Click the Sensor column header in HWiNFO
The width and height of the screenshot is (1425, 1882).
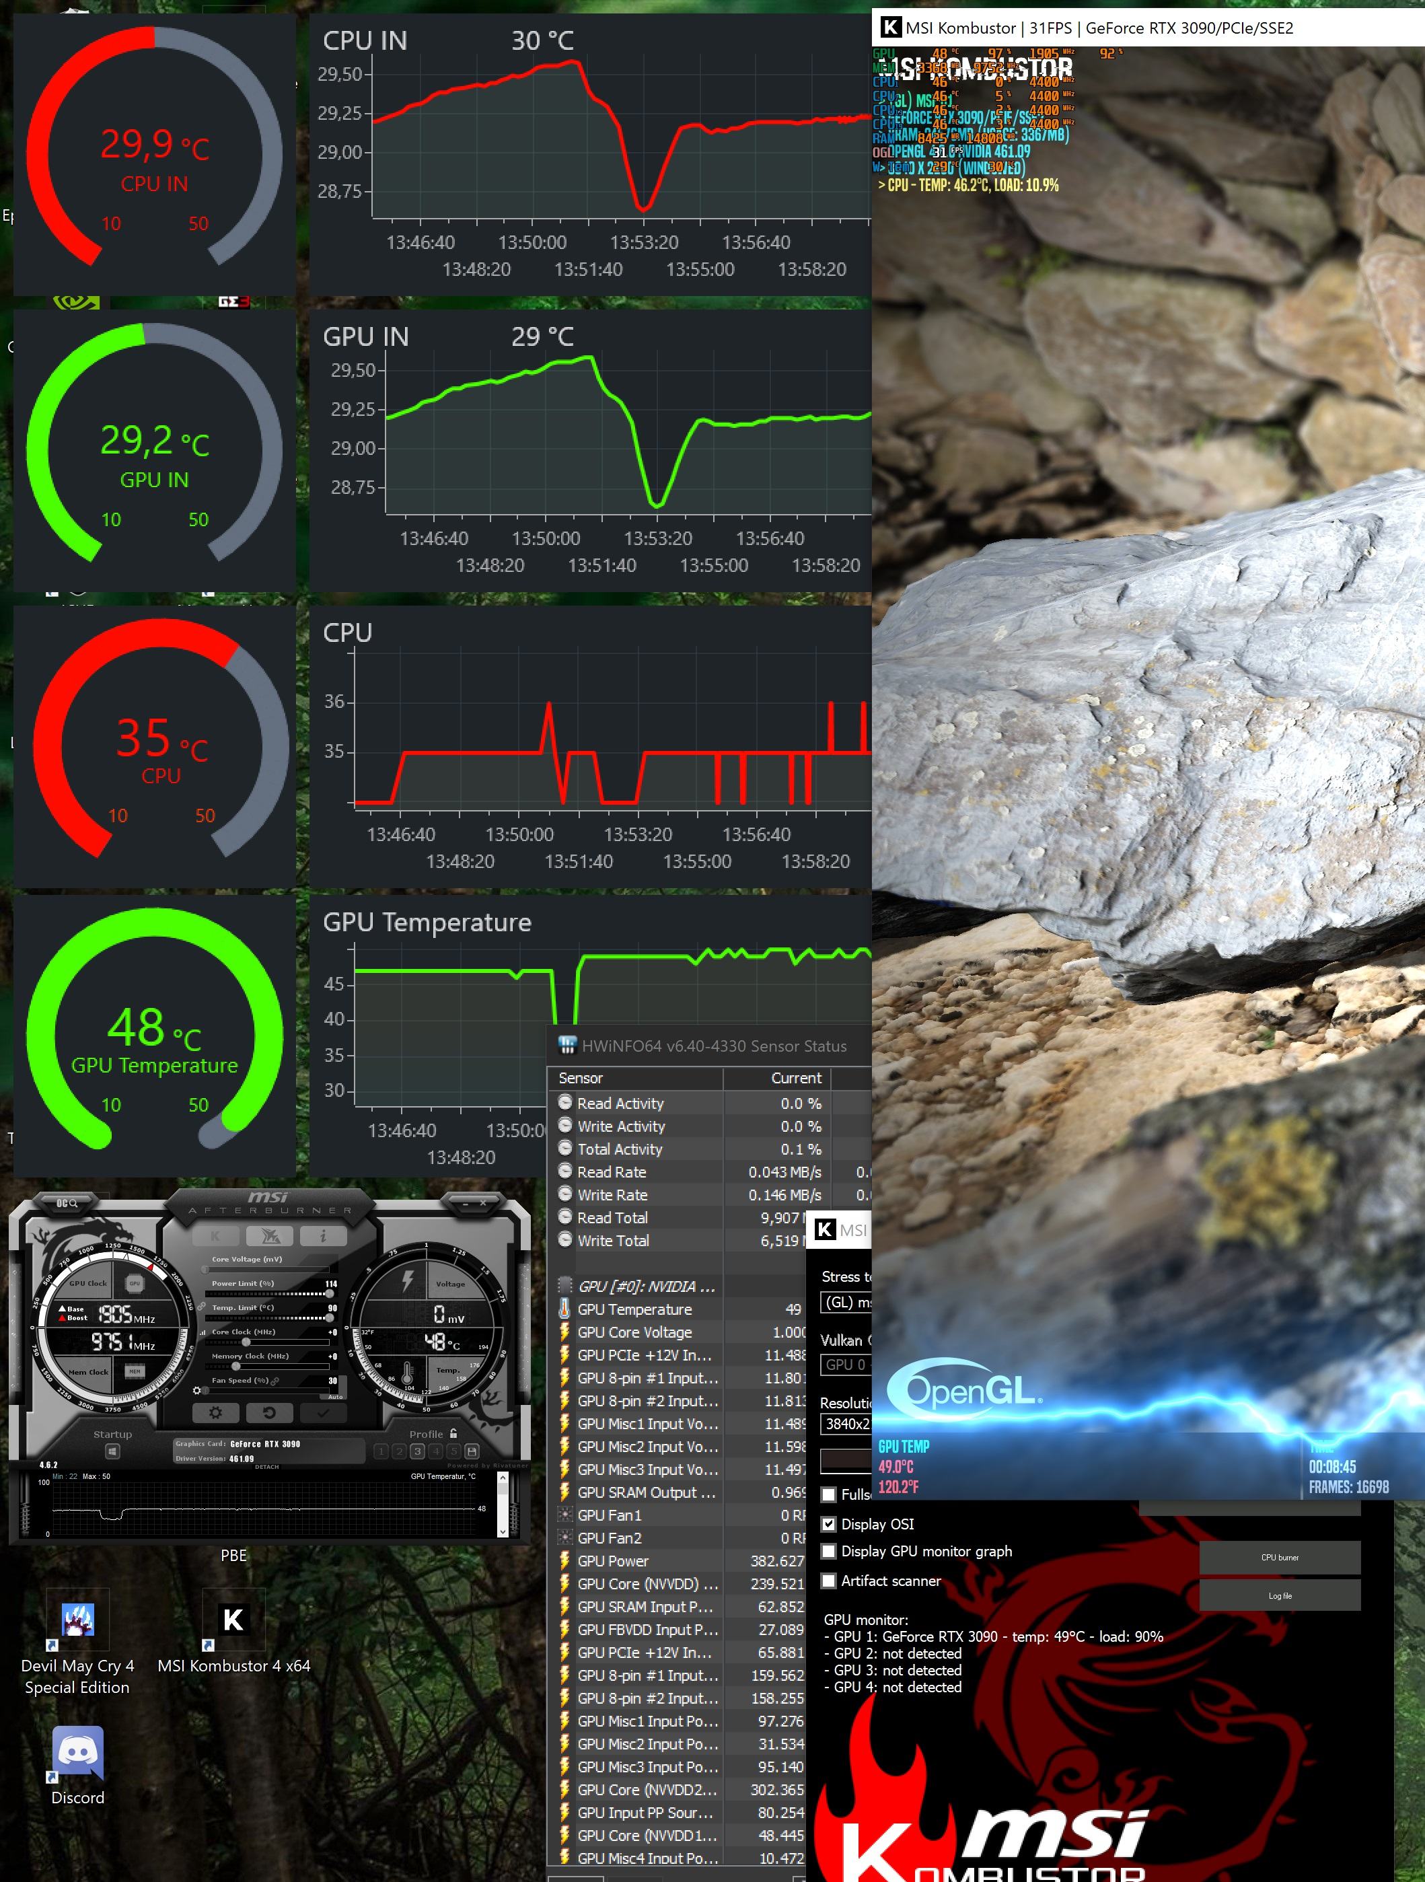click(636, 1078)
